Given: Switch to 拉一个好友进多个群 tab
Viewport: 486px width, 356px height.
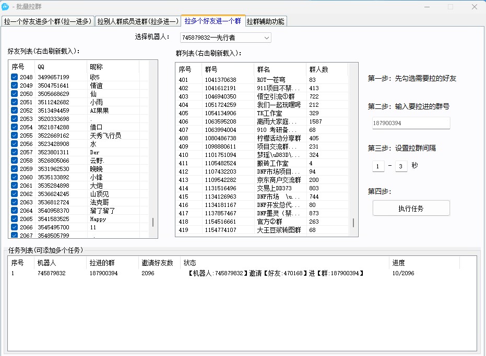Looking at the screenshot, I should tap(48, 21).
